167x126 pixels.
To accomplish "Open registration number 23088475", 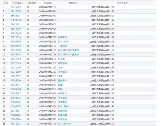I will tap(16, 106).
